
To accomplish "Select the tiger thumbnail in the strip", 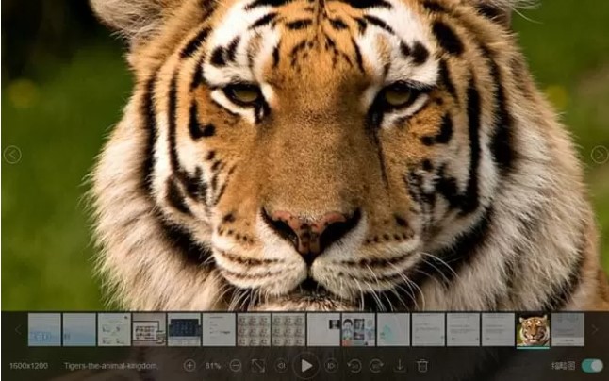I will 533,330.
